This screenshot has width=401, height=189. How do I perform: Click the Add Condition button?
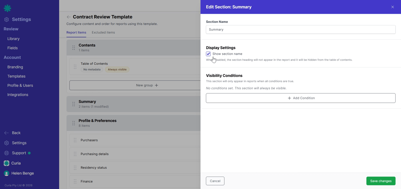tap(301, 98)
